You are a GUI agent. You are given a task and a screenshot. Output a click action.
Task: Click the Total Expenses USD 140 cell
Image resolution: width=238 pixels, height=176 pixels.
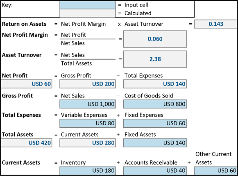pyautogui.click(x=155, y=84)
